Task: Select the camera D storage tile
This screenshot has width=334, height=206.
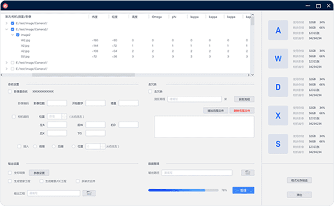Action: 278,87
